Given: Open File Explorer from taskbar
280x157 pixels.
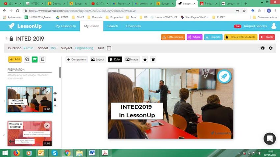Looking at the screenshot, I should click(x=79, y=153).
